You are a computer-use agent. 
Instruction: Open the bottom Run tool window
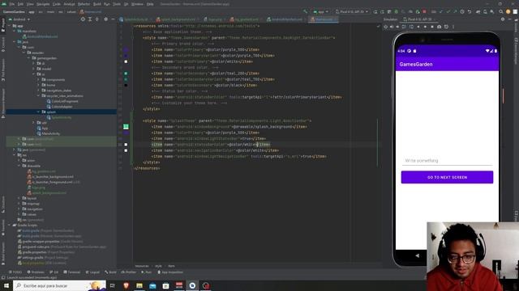coord(146,272)
